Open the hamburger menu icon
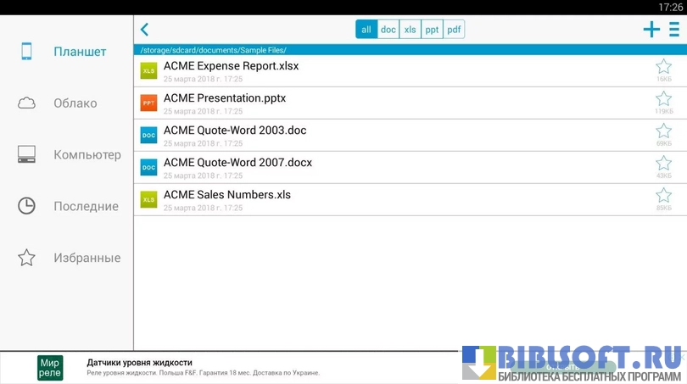 point(673,30)
